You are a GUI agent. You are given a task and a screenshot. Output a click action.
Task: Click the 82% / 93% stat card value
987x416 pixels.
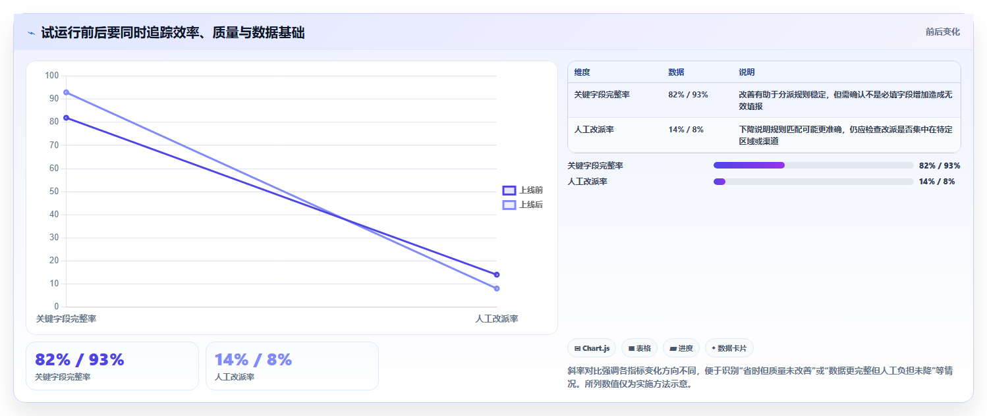[x=79, y=360]
